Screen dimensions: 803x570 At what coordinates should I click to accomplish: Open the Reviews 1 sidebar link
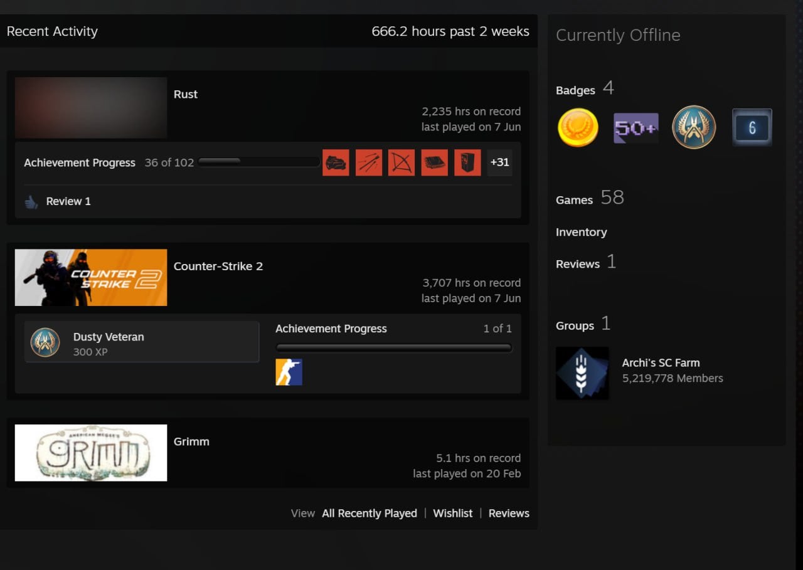586,263
